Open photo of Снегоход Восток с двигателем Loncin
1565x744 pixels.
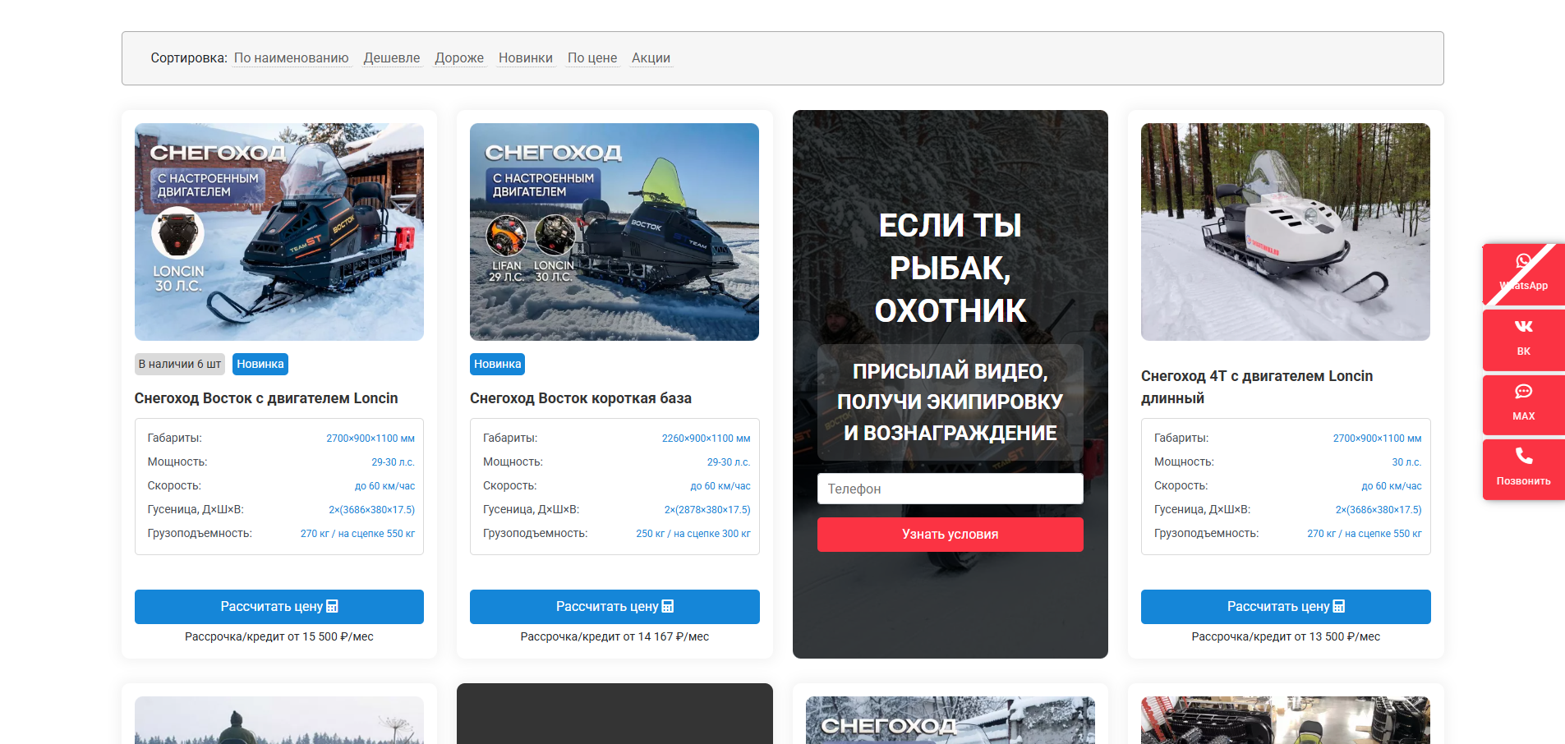[x=279, y=232]
